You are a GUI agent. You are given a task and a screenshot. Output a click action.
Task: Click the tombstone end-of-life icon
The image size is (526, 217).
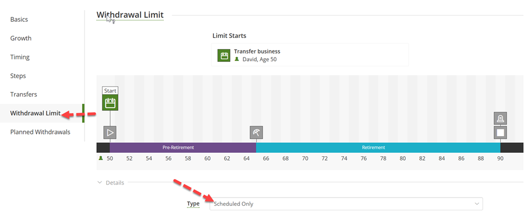point(500,118)
